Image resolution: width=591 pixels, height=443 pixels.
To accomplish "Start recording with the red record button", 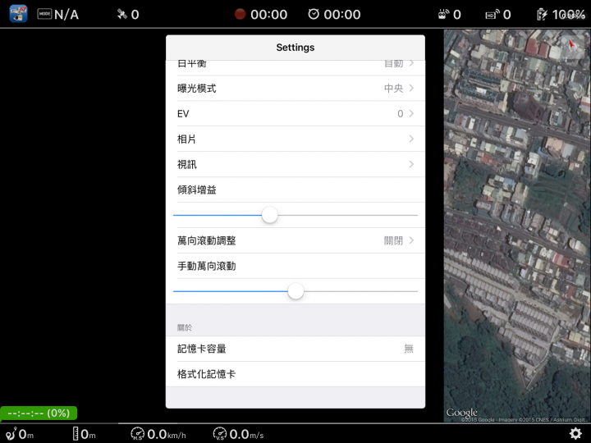I will (x=240, y=14).
